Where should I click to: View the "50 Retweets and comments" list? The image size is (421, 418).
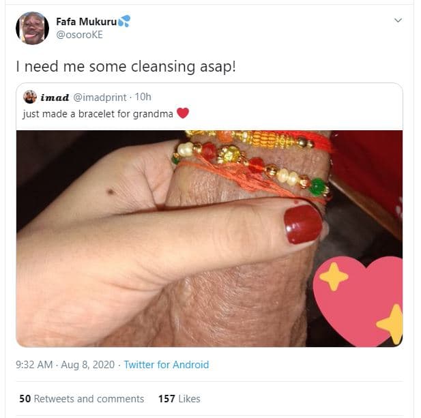(81, 398)
